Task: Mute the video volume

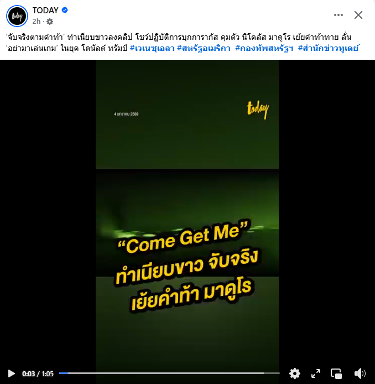Action: [360, 373]
